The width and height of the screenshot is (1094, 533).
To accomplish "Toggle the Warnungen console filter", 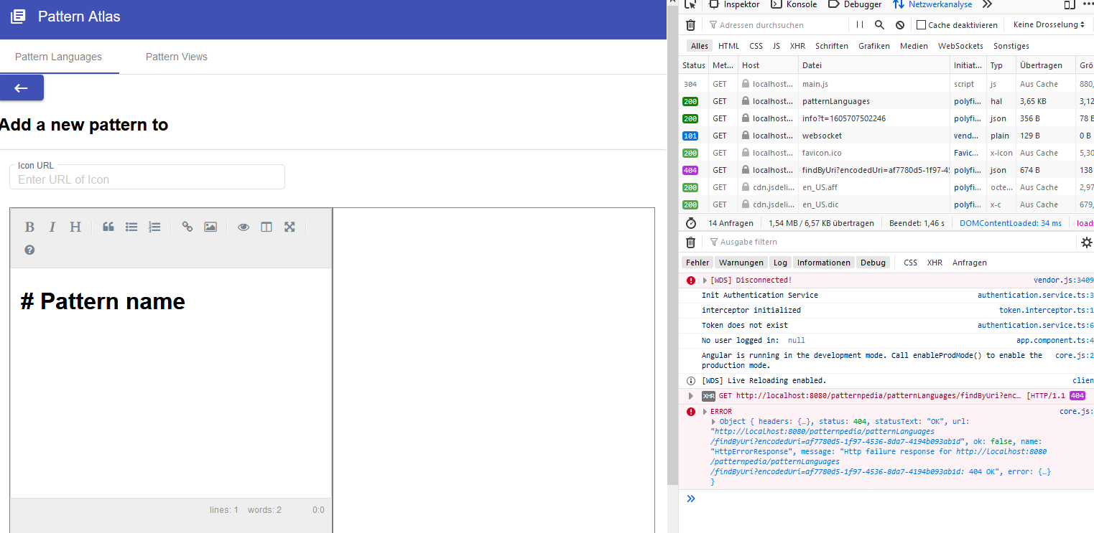I will click(741, 263).
